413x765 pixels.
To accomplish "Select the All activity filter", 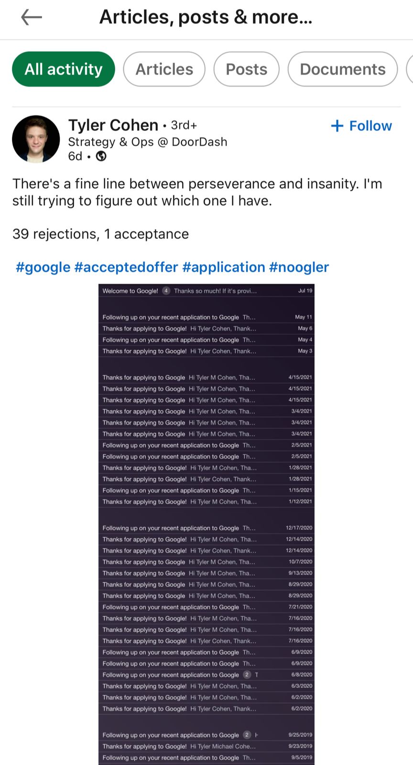I will pos(64,69).
